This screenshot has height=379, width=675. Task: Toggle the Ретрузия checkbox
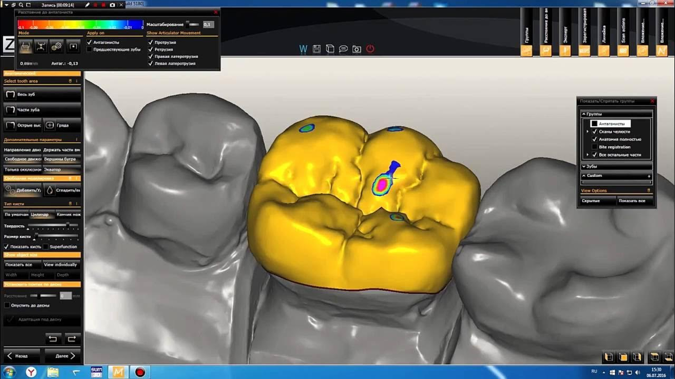point(150,49)
